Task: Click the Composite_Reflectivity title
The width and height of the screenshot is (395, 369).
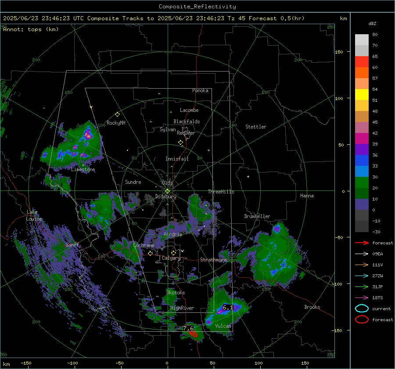Action: (197, 7)
